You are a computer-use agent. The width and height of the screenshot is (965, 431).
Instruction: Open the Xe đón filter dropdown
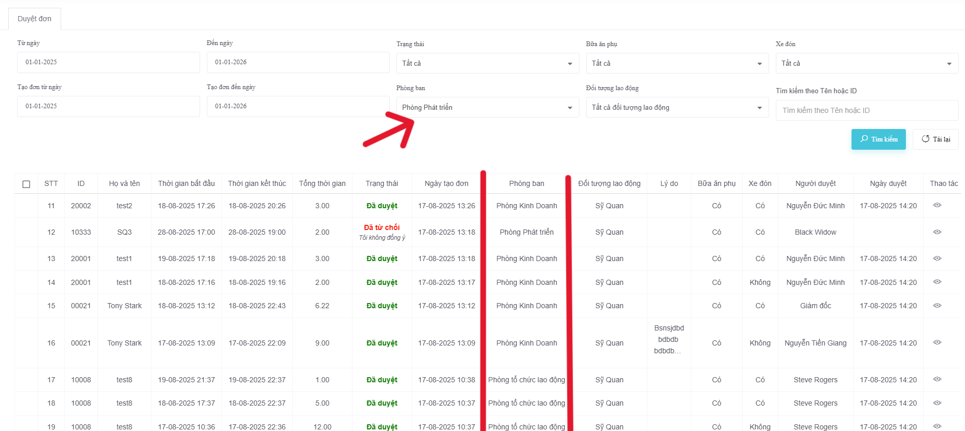pyautogui.click(x=867, y=63)
